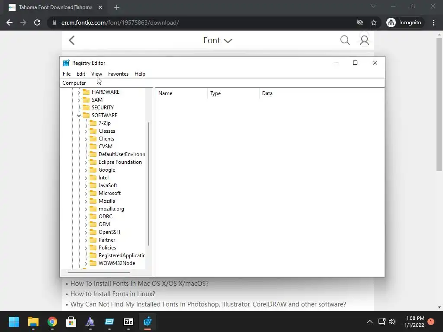Reload the fontke page
The width and height of the screenshot is (443, 332).
click(37, 22)
